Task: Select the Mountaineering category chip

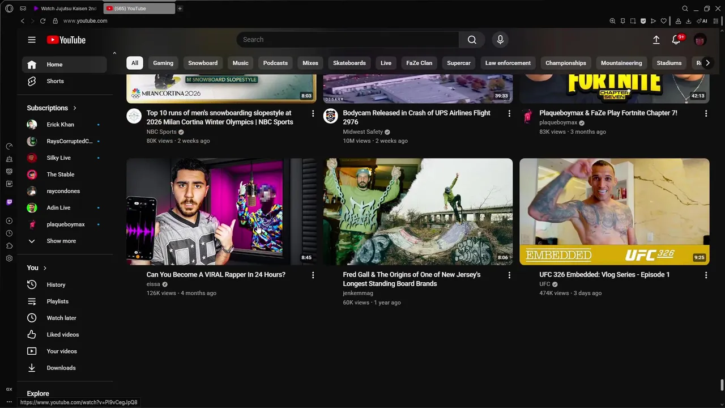Action: point(621,63)
